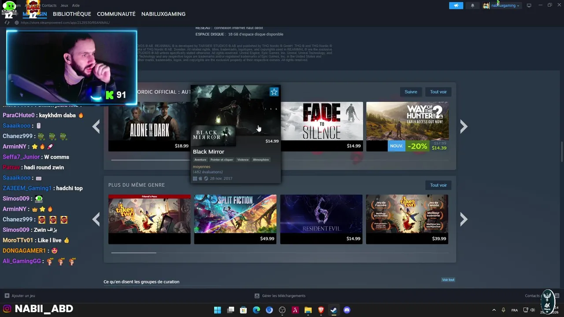The width and height of the screenshot is (564, 317).
Task: Launch Microsoft Edge from the taskbar
Action: (256, 310)
